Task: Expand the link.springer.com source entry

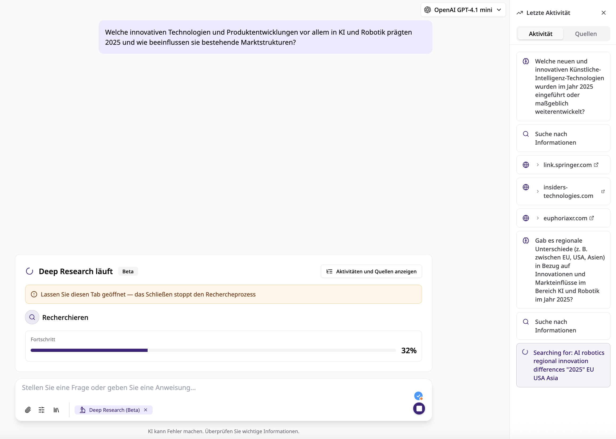Action: (x=538, y=165)
